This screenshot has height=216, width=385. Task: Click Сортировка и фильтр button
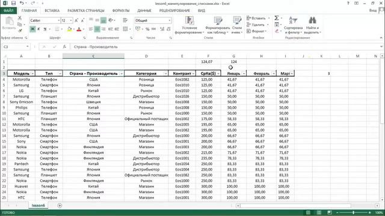point(293,25)
